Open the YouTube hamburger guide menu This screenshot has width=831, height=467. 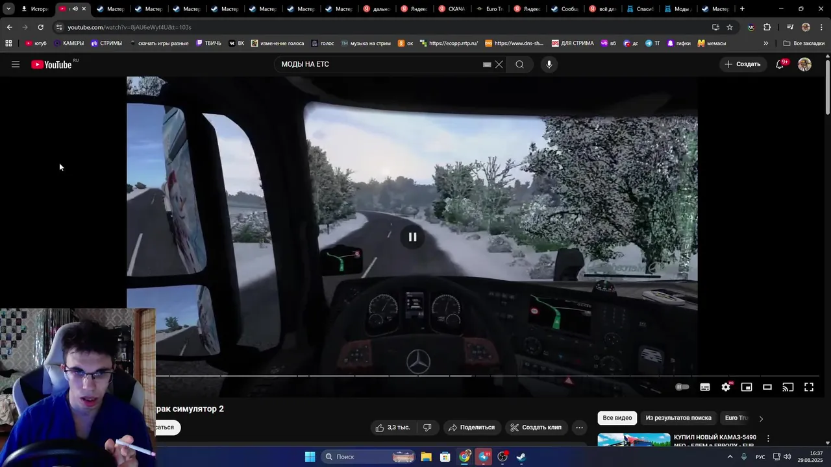(16, 64)
